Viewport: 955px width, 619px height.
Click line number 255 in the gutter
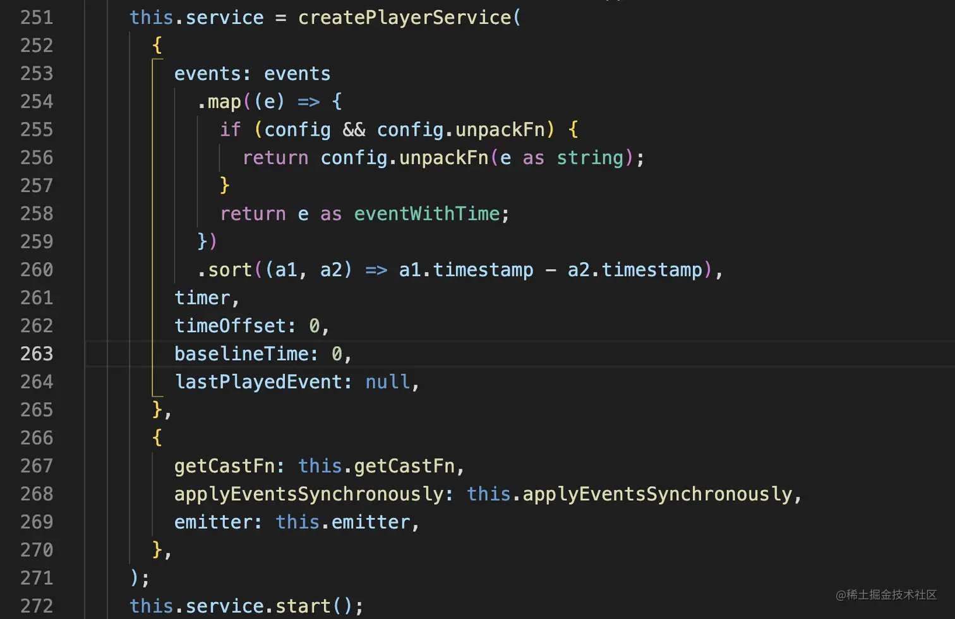(x=37, y=129)
